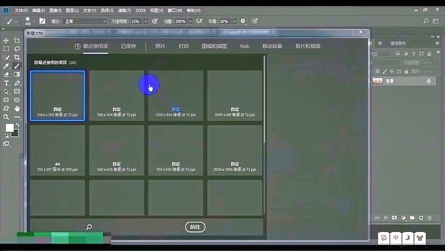Select the Eraser tool
The height and width of the screenshot is (251, 445).
pos(6,74)
